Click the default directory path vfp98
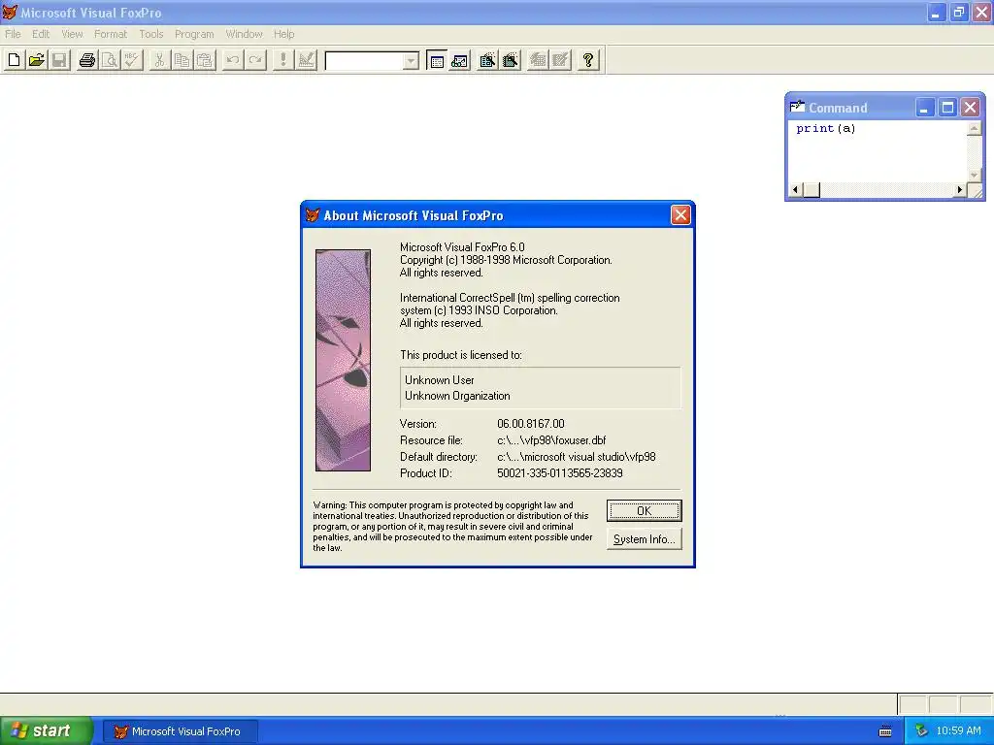This screenshot has width=994, height=745. point(577,457)
